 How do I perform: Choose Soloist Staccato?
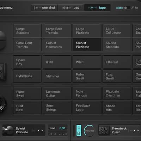click(117, 45)
